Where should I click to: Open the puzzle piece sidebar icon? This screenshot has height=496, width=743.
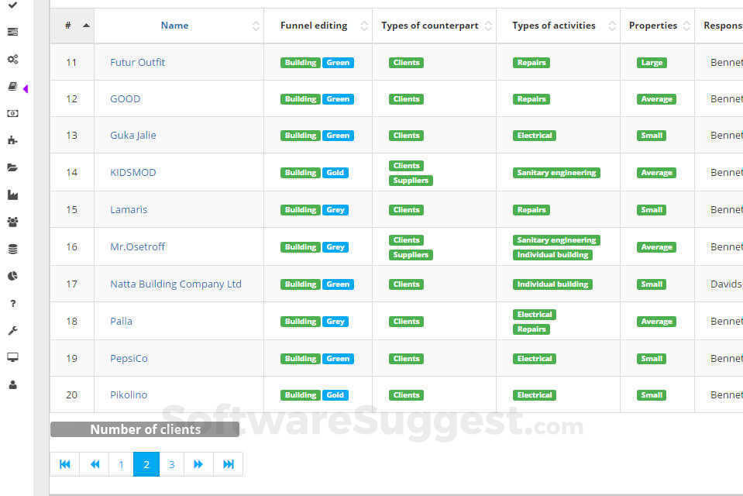click(12, 140)
